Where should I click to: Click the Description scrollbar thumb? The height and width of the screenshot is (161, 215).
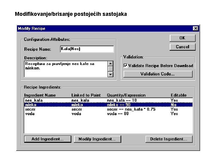coord(110,69)
